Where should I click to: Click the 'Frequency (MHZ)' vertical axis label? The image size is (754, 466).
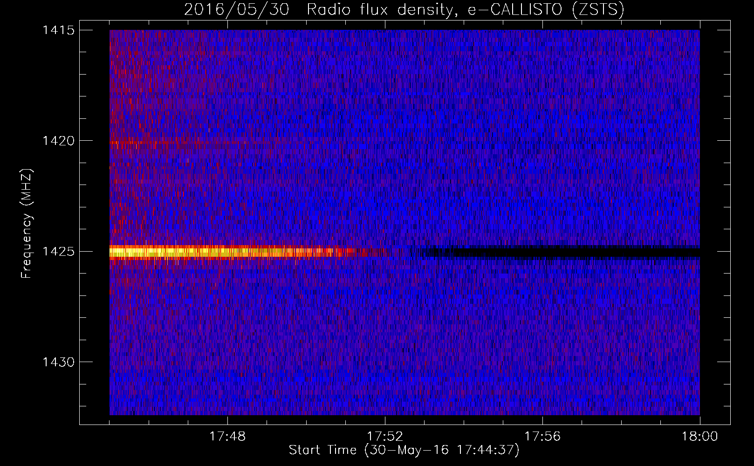pyautogui.click(x=27, y=224)
